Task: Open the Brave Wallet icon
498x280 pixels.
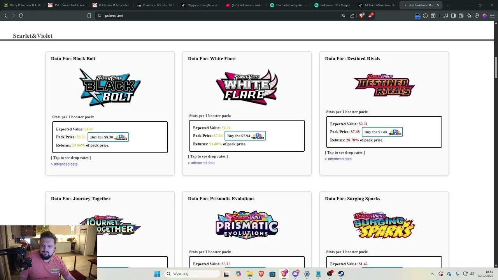Action: coord(461,16)
